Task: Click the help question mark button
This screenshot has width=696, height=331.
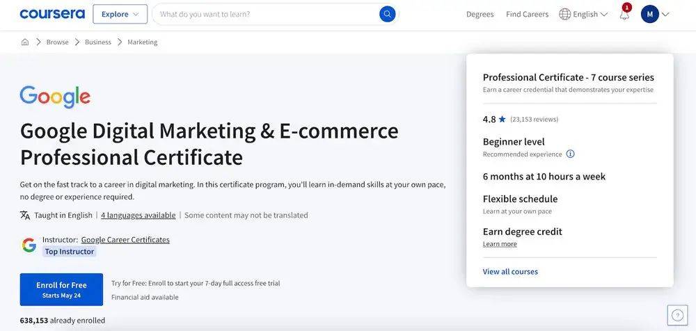Action: [x=677, y=315]
